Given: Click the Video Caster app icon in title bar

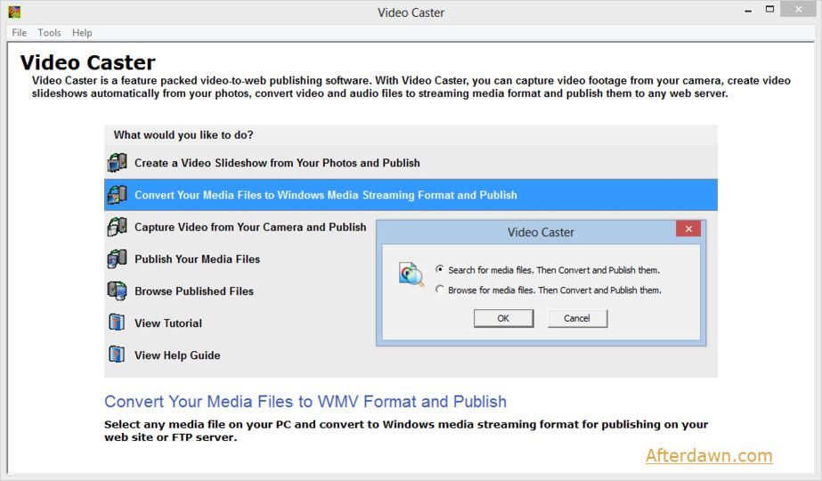Looking at the screenshot, I should pyautogui.click(x=14, y=12).
